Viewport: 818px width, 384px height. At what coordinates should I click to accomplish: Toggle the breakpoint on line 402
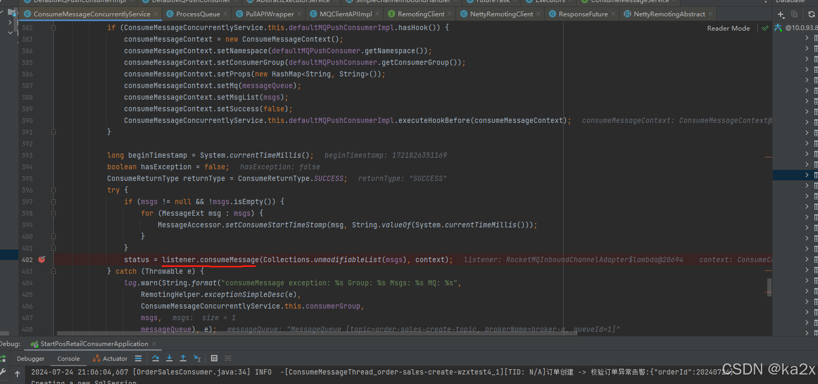[x=42, y=260]
